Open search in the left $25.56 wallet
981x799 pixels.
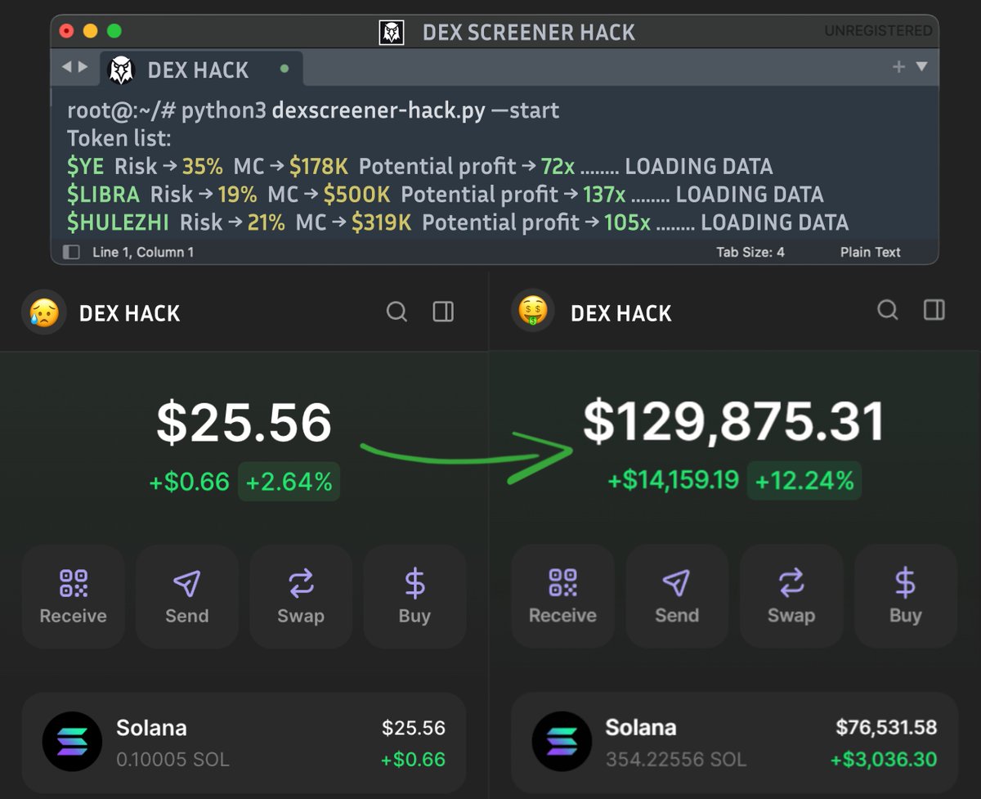pos(396,312)
